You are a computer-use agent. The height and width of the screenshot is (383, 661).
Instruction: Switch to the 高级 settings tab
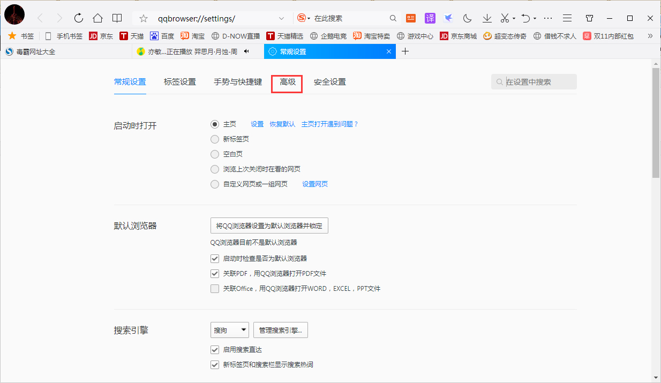click(287, 82)
